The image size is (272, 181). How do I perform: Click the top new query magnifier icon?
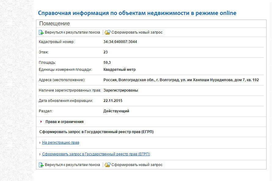(x=107, y=32)
